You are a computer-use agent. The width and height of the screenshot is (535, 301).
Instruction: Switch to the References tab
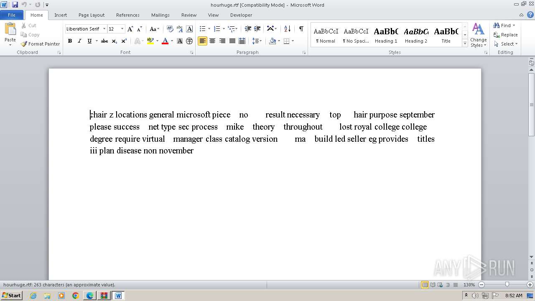pos(128,15)
